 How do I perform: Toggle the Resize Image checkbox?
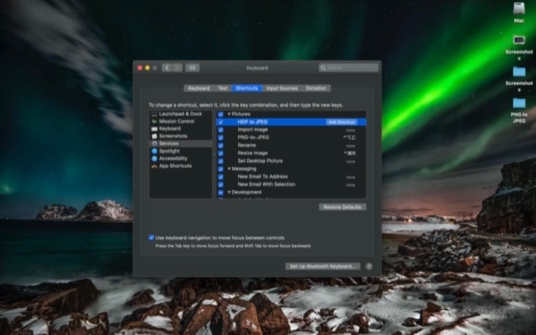click(x=221, y=153)
